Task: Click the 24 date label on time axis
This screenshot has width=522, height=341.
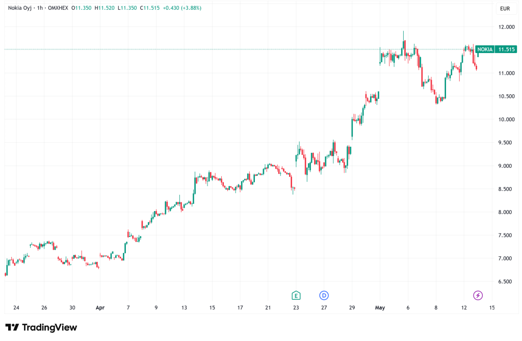Action: tap(16, 308)
